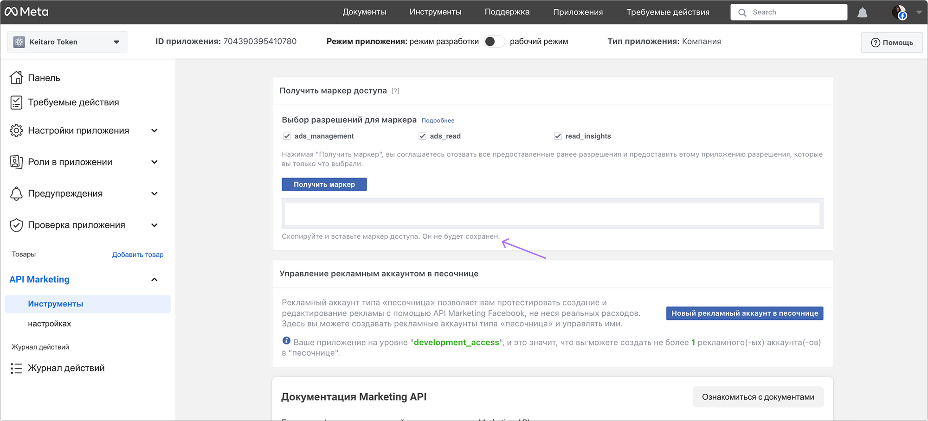Click Документация Marketing API heading
Image resolution: width=928 pixels, height=421 pixels.
click(x=354, y=397)
